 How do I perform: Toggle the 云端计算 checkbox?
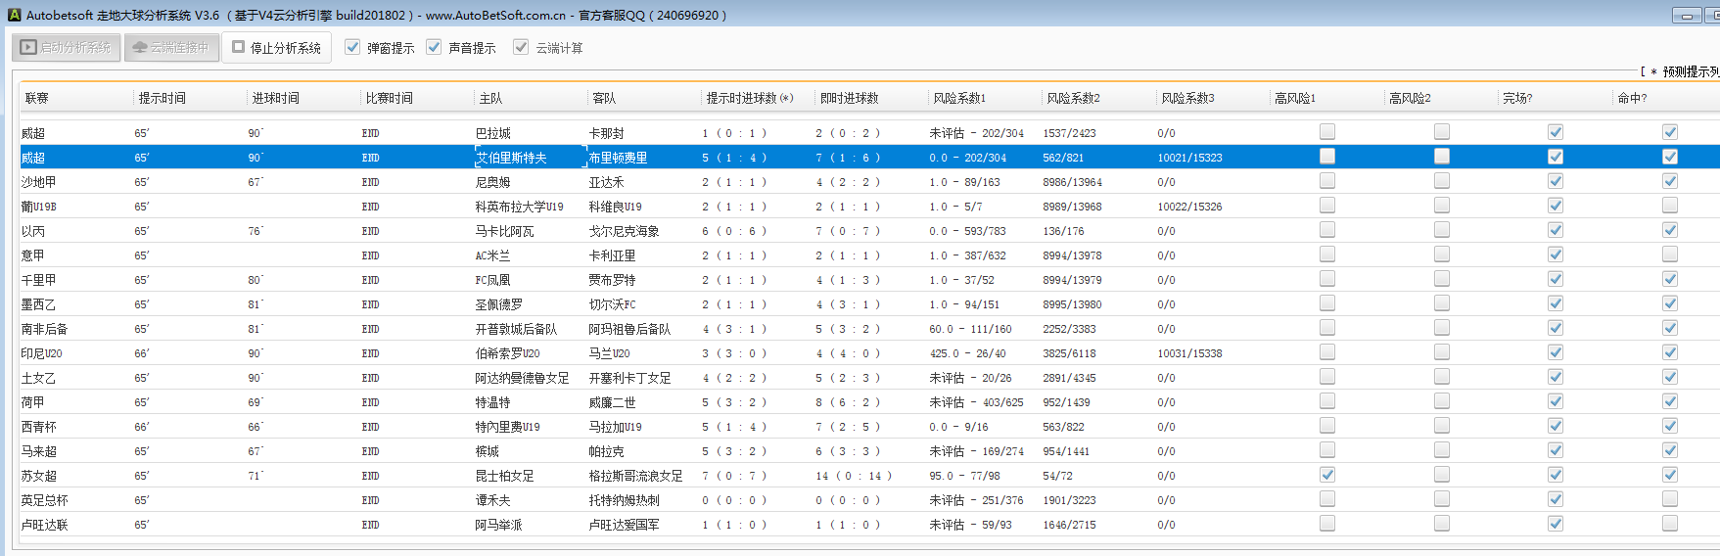point(521,47)
